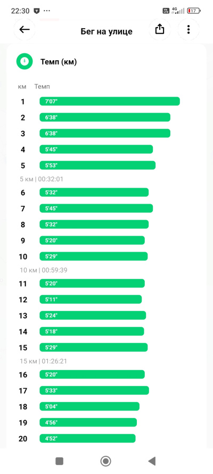Image resolution: width=213 pixels, height=474 pixels.
Task: Tap the Темп column header
Action: pos(42,87)
